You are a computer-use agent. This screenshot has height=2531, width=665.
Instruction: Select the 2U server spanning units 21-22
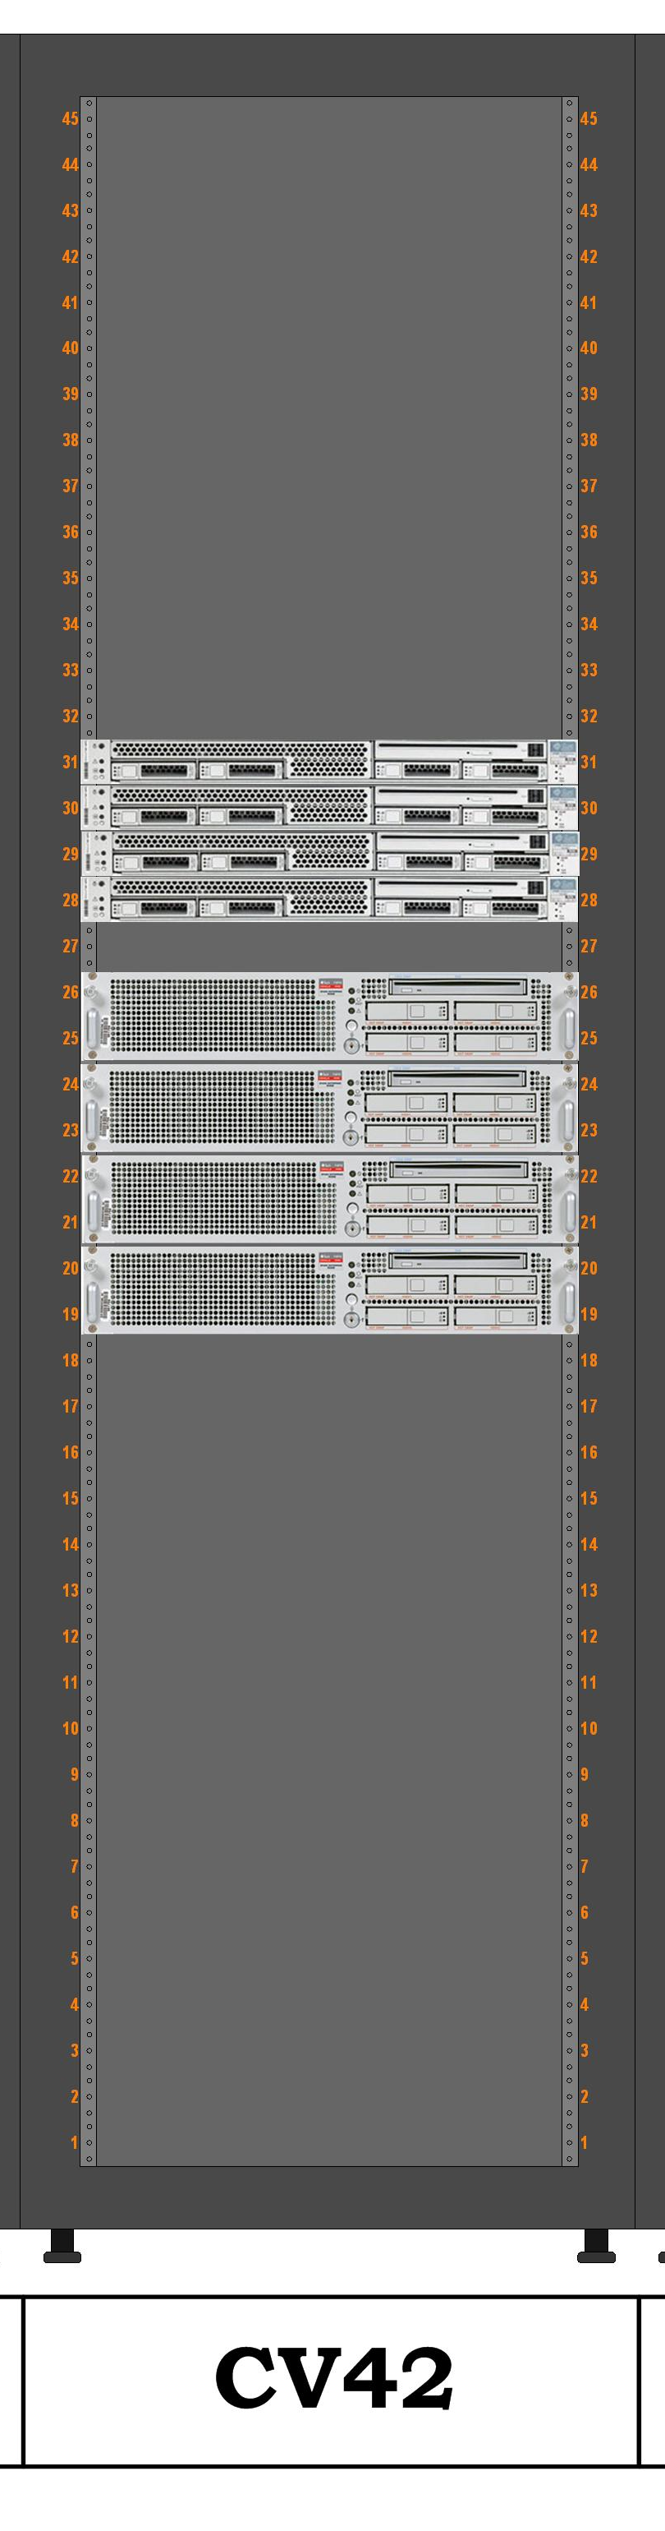[x=329, y=1199]
